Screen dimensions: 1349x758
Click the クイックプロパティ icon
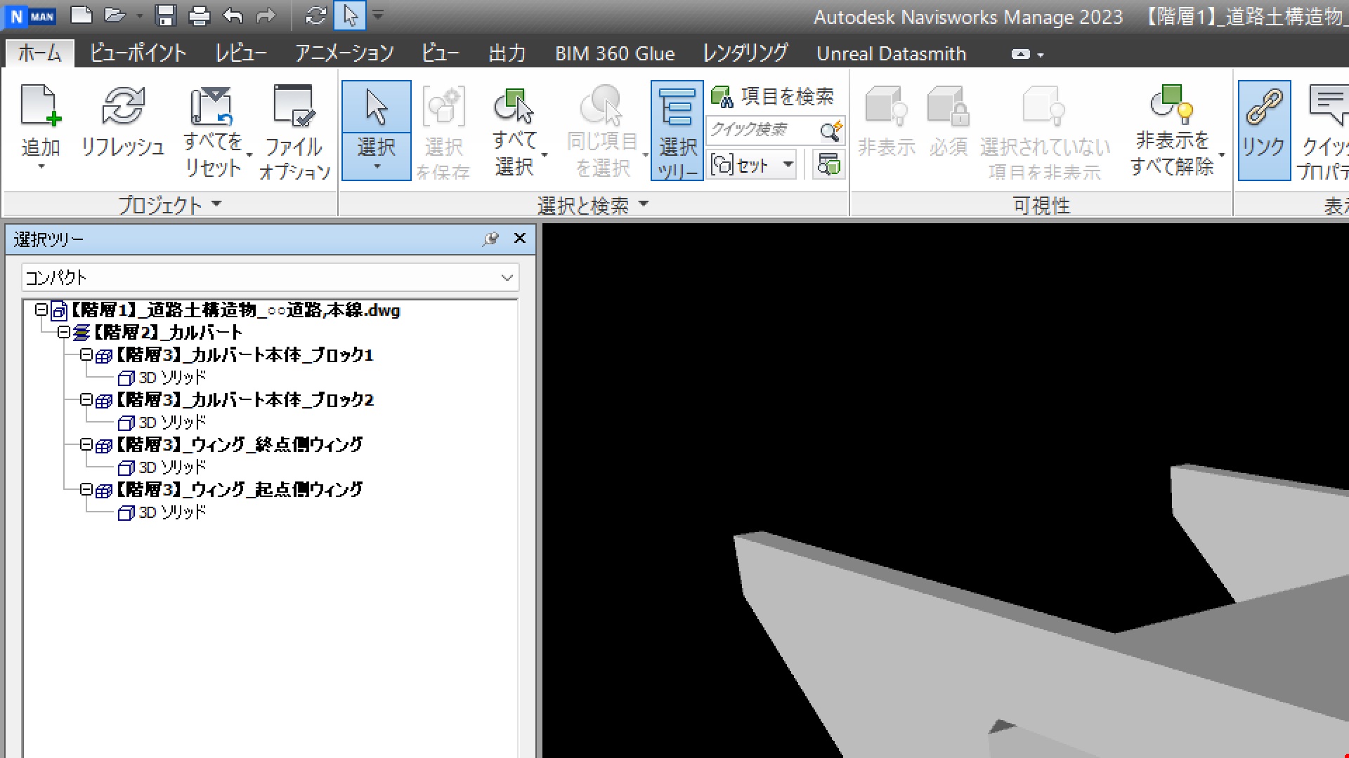click(x=1328, y=105)
